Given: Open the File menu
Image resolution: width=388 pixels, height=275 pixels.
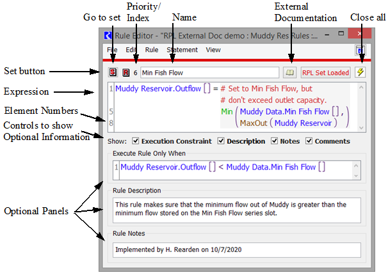Looking at the screenshot, I should coord(112,50).
